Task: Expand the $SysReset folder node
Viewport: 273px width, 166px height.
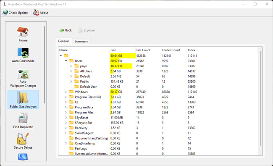Action: click(66, 118)
